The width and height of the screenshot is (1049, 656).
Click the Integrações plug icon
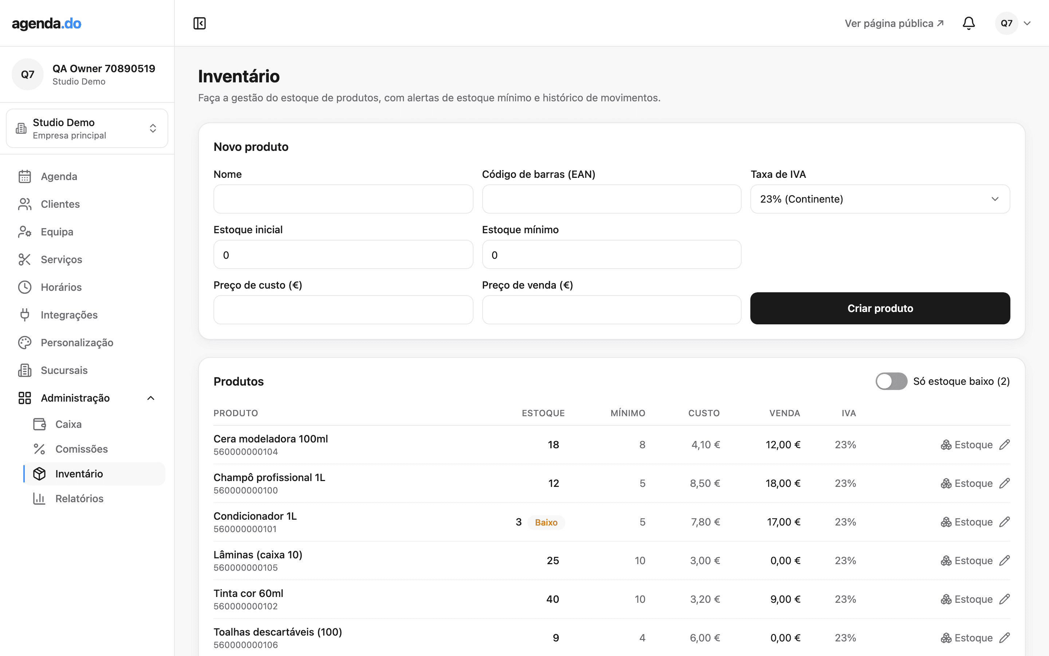(25, 315)
